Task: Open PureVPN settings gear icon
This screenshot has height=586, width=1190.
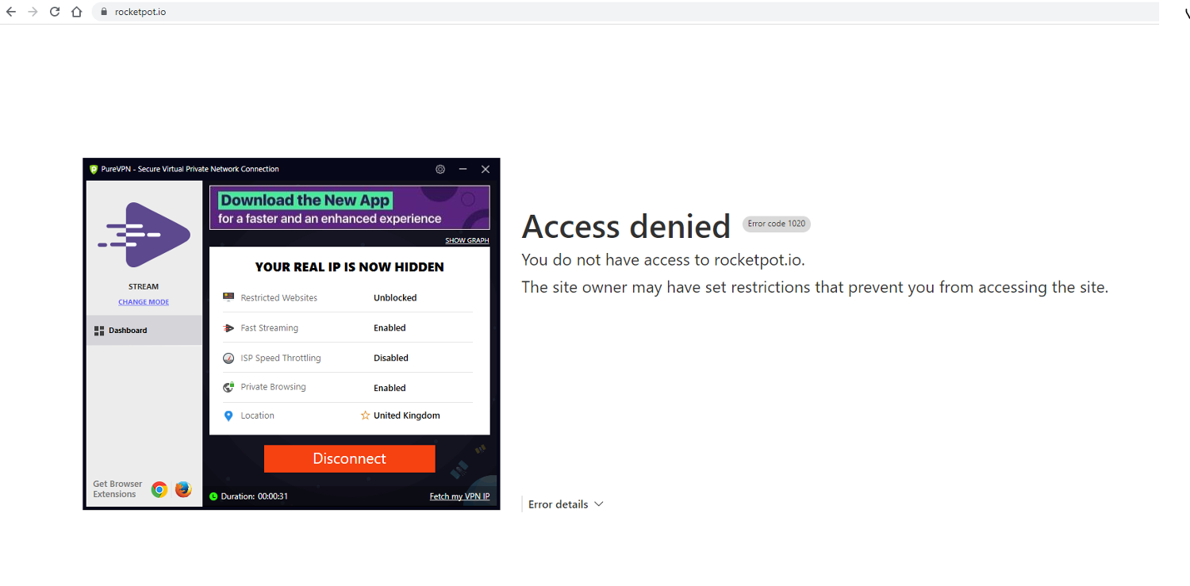Action: [440, 169]
